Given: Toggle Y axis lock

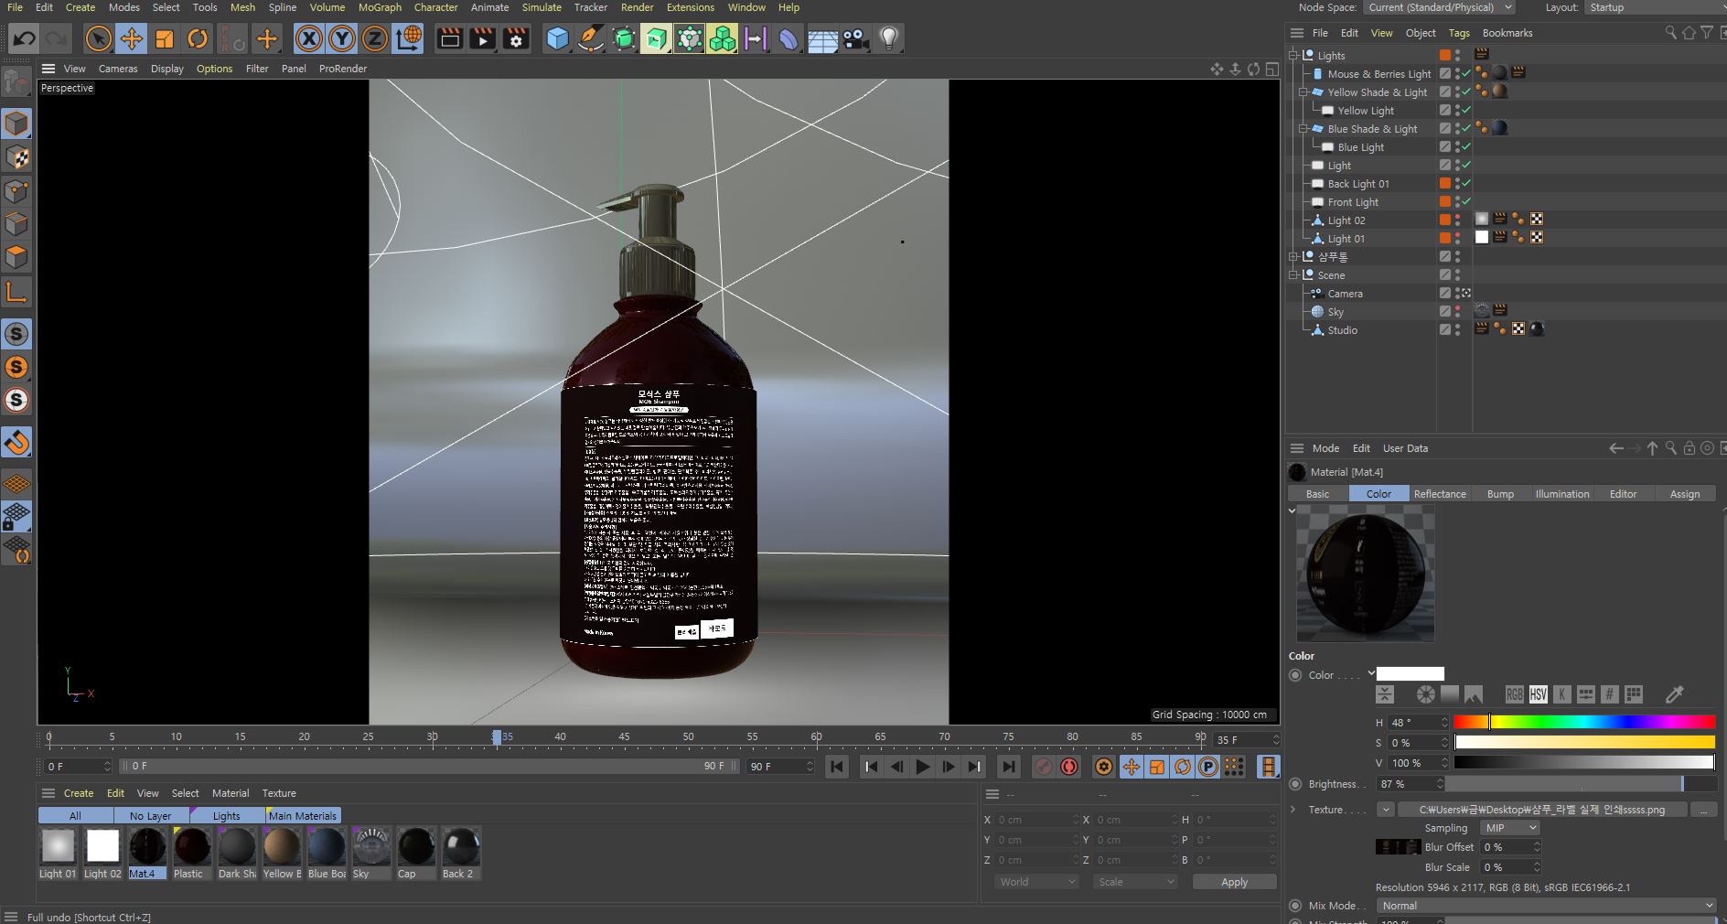Looking at the screenshot, I should coord(342,38).
